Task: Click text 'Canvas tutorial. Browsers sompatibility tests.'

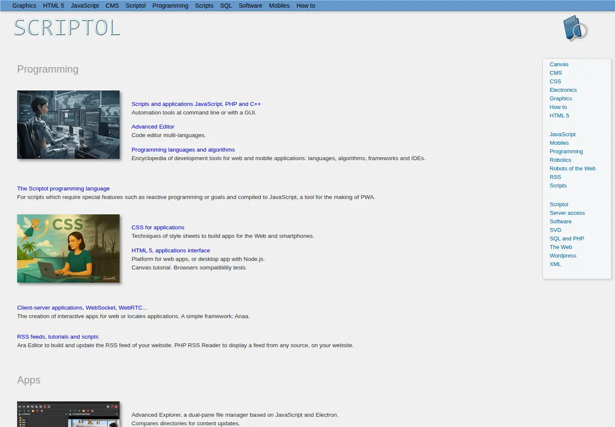Action: [x=189, y=267]
